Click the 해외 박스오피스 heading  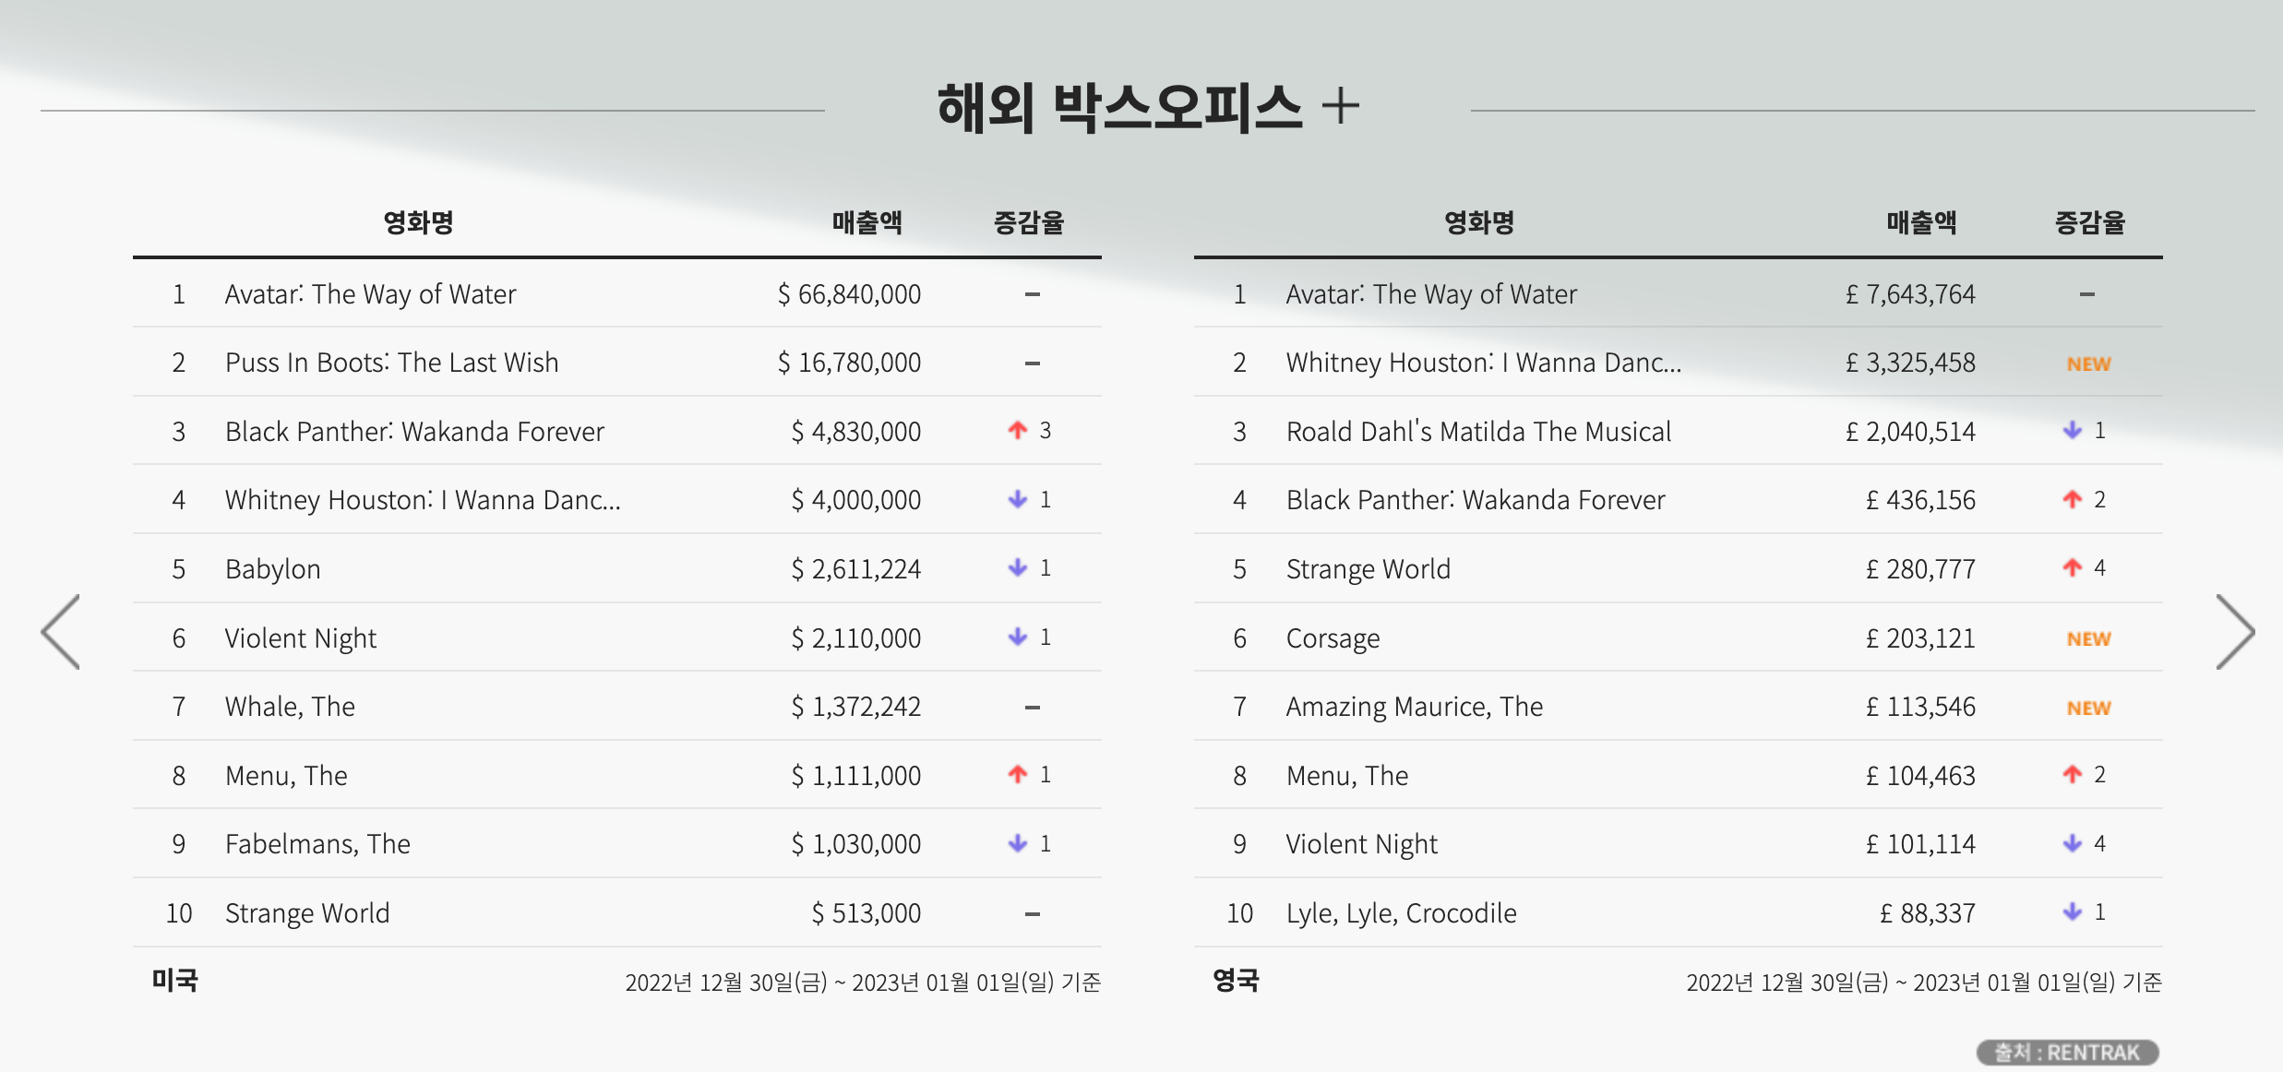(x=1118, y=107)
